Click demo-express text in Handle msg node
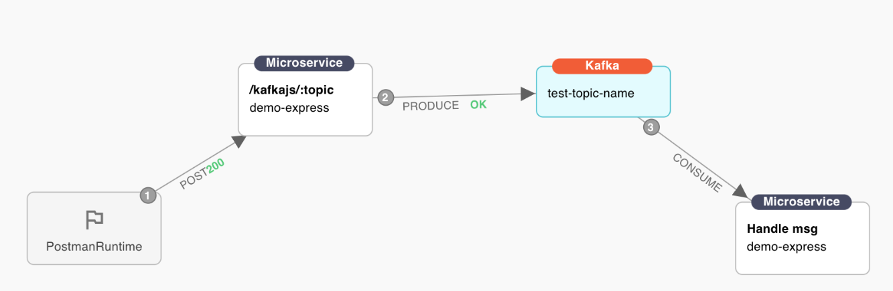The image size is (893, 291). click(786, 247)
